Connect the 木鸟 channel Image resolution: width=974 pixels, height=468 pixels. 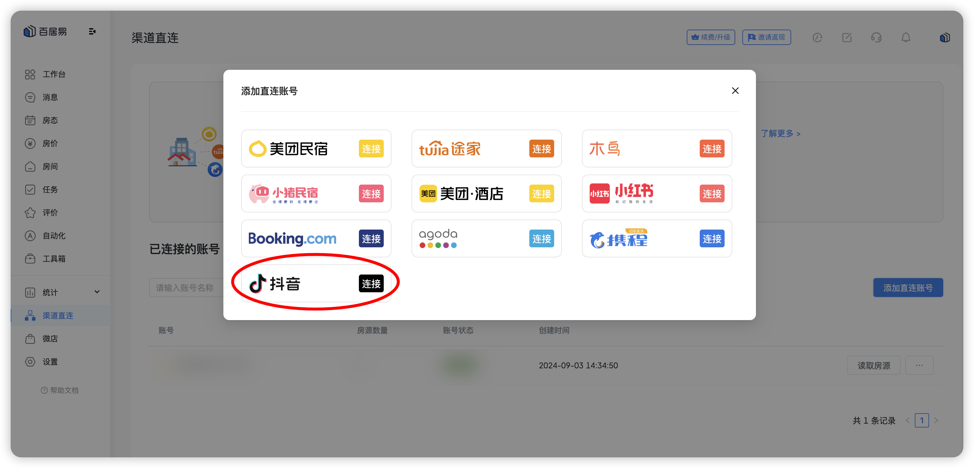(712, 149)
